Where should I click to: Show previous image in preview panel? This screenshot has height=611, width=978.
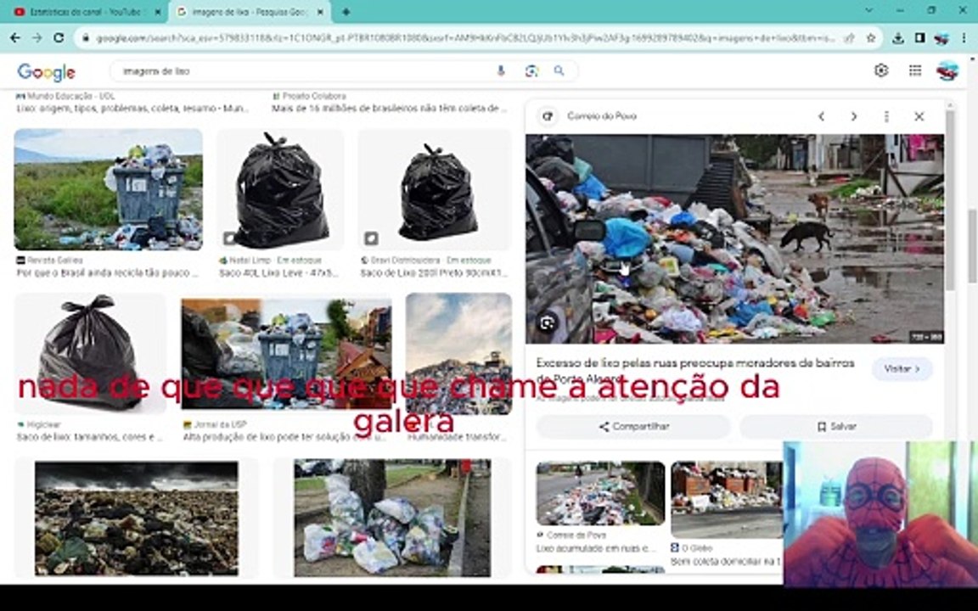pyautogui.click(x=822, y=116)
